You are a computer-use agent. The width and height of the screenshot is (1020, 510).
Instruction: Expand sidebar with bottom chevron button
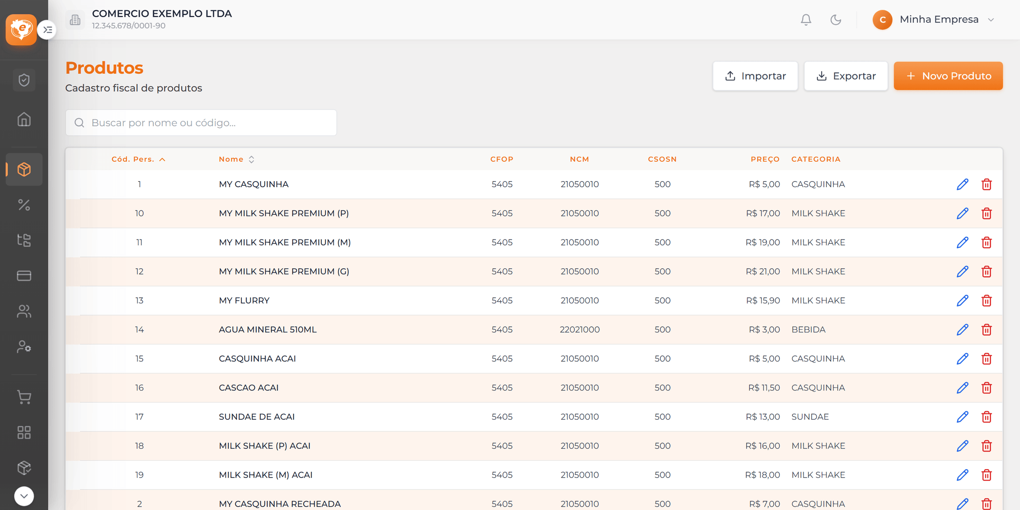point(24,496)
